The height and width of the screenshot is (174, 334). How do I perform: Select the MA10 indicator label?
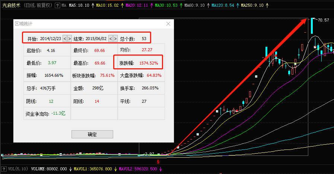pyautogui.click(x=107, y=6)
